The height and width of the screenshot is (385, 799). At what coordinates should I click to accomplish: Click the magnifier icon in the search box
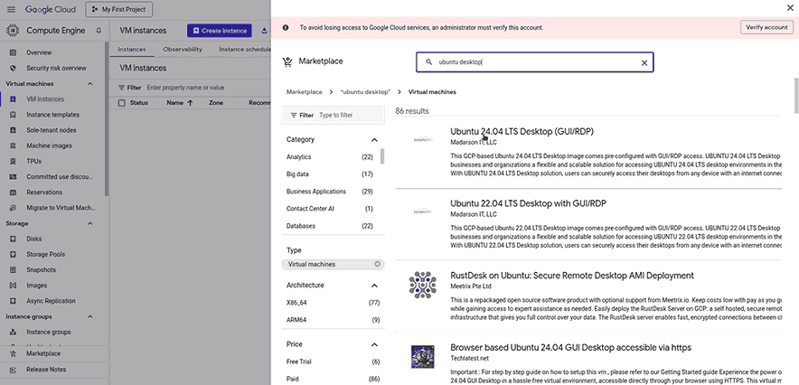click(x=428, y=62)
